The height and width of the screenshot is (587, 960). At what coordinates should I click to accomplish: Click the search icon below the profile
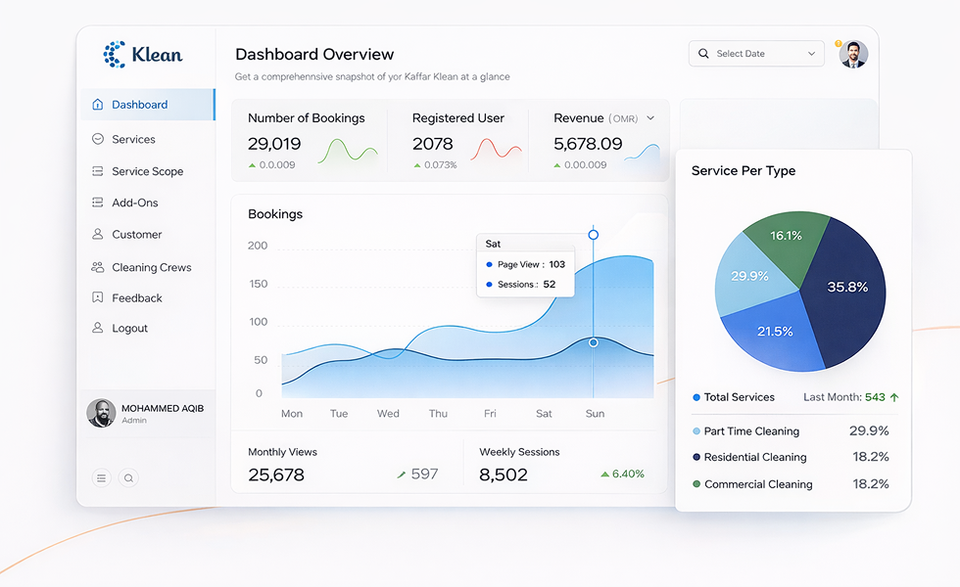(x=128, y=477)
